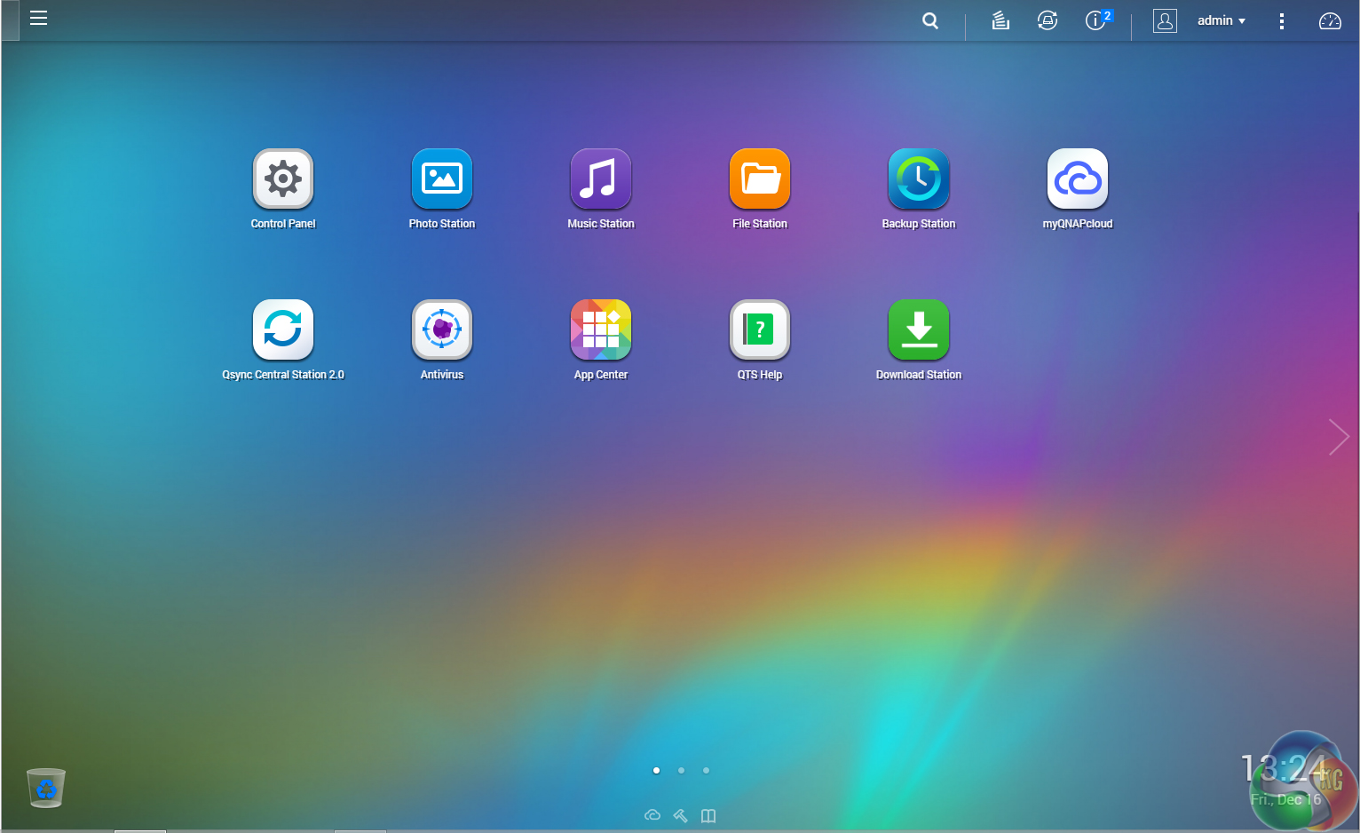This screenshot has height=833, width=1360.
Task: Open Music Station
Action: pyautogui.click(x=601, y=179)
